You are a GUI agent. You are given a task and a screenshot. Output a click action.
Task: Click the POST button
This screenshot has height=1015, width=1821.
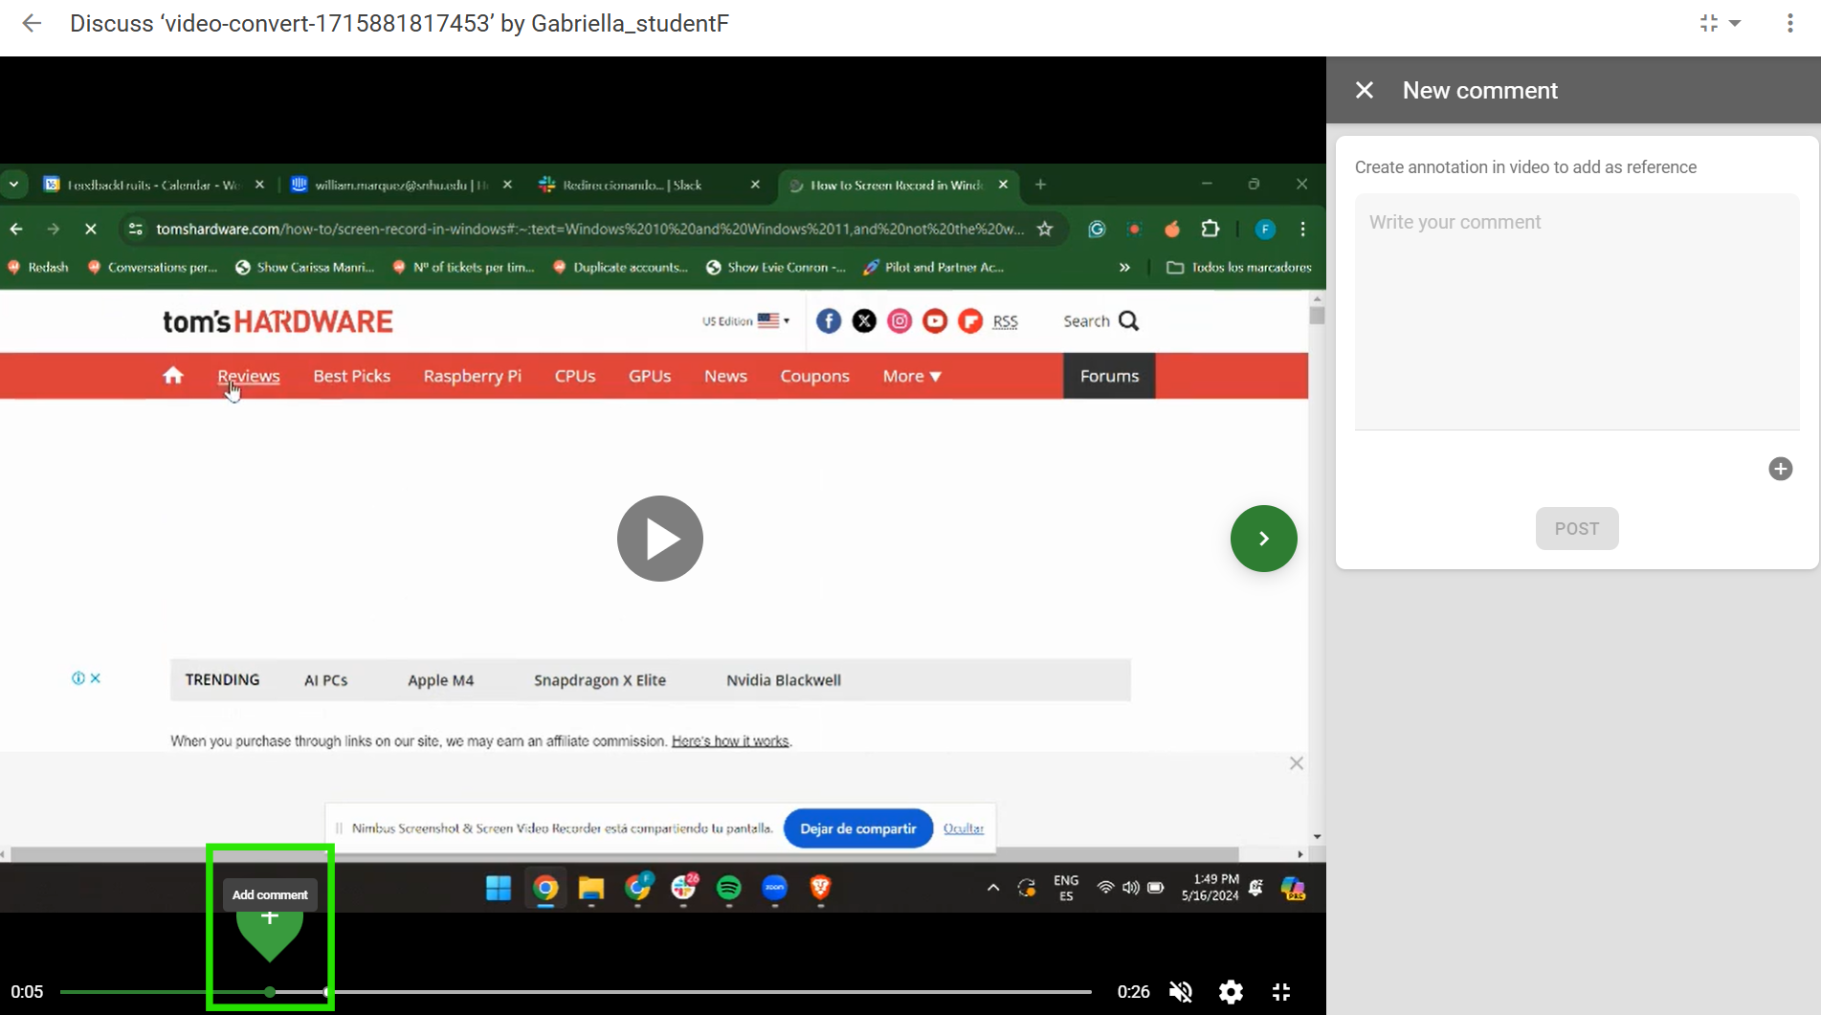(1577, 529)
